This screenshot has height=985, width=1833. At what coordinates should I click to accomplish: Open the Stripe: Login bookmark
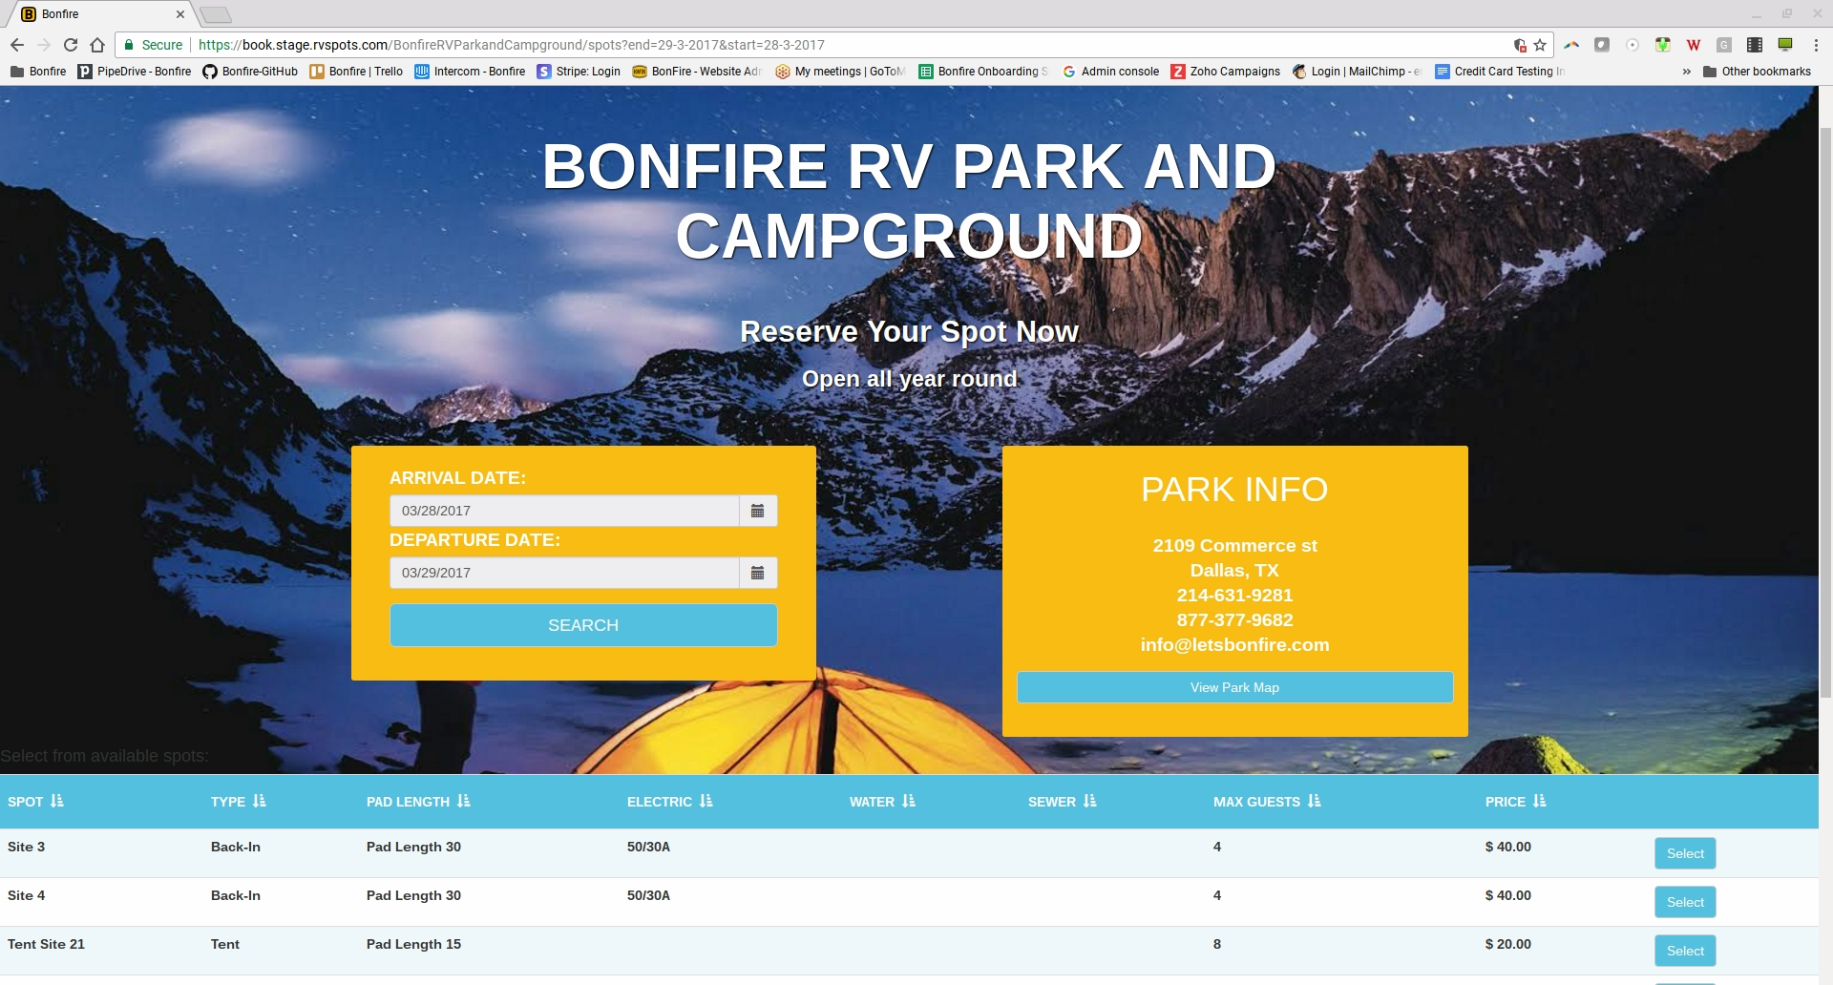[579, 72]
